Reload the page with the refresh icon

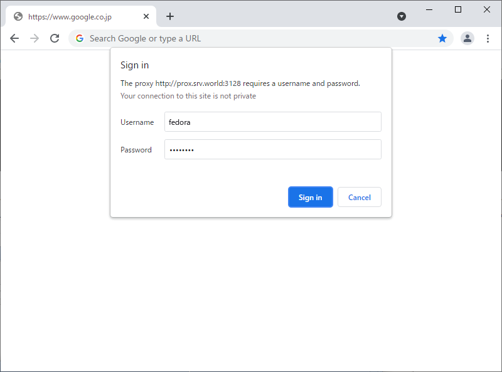tap(55, 38)
